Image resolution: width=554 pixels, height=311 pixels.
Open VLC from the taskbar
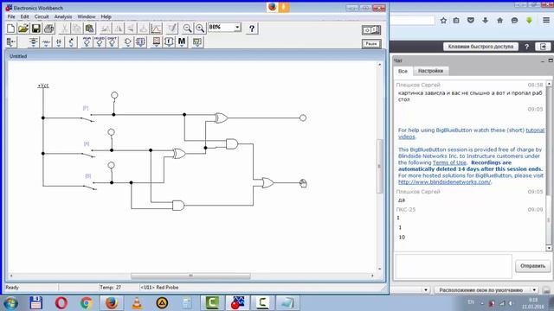(x=137, y=303)
